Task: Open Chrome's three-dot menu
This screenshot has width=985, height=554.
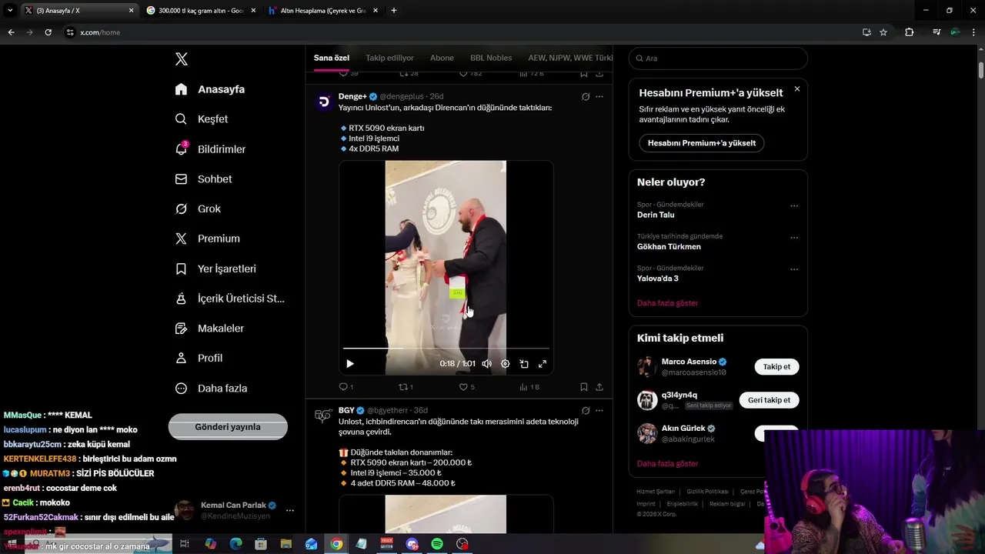Action: point(974,32)
